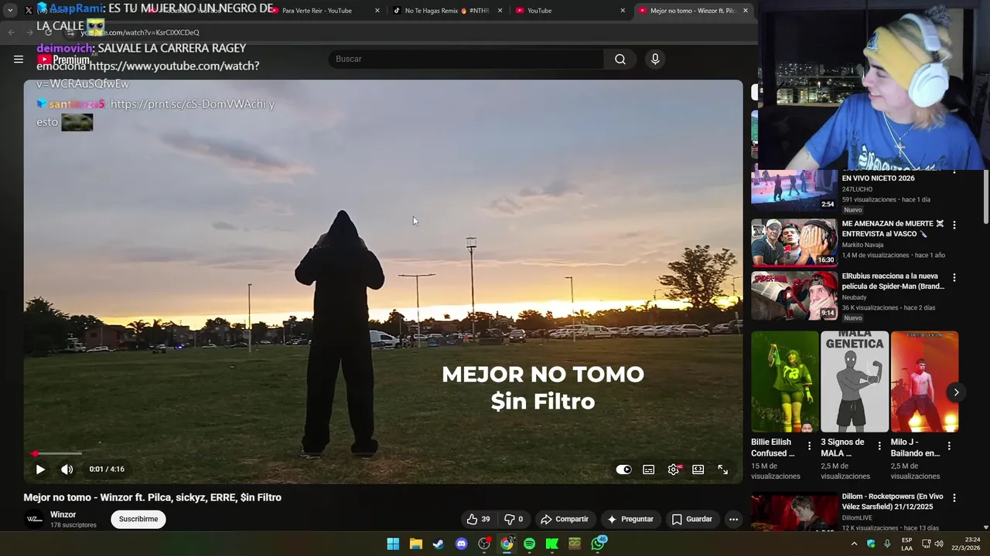Open the Winzor channel avatar
This screenshot has width=990, height=556.
pyautogui.click(x=34, y=520)
